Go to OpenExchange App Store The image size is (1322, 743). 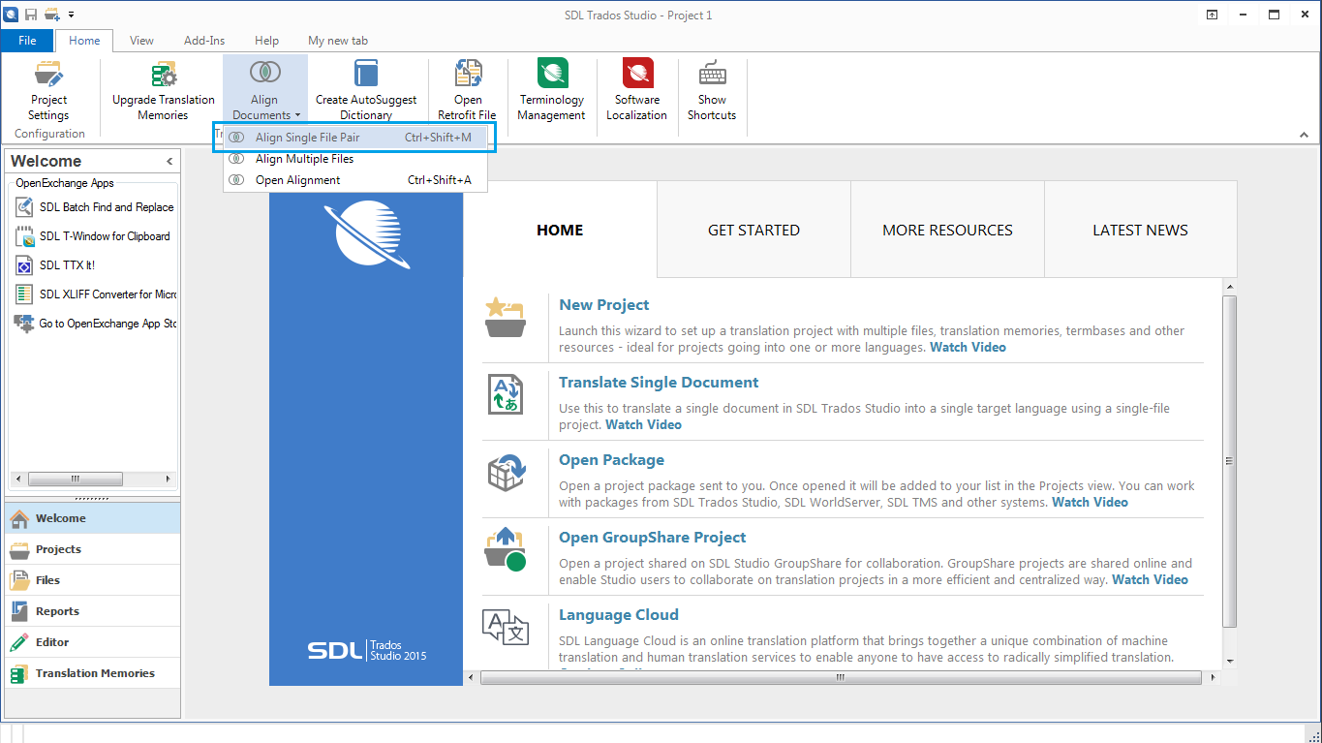(95, 324)
